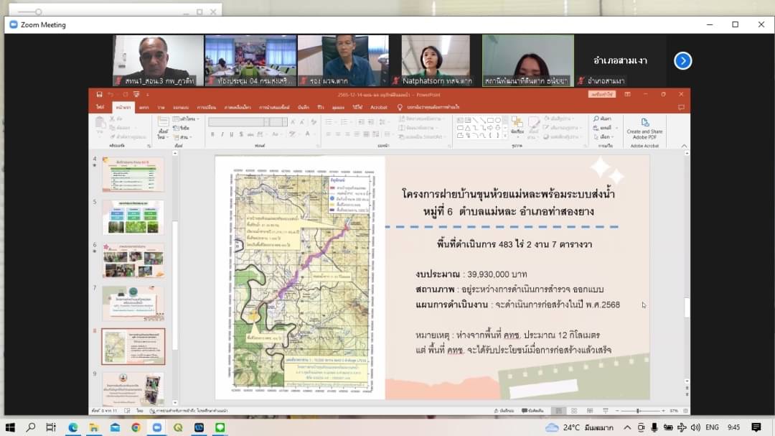
Task: Open the Arrange (จัดเรียง) dropdown
Action: (517, 126)
